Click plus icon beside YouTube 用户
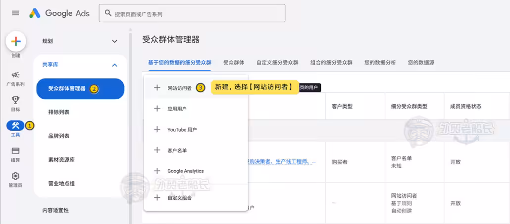This screenshot has height=224, width=510. click(157, 129)
